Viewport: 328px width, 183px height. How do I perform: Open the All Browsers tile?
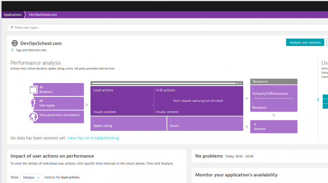59,90
